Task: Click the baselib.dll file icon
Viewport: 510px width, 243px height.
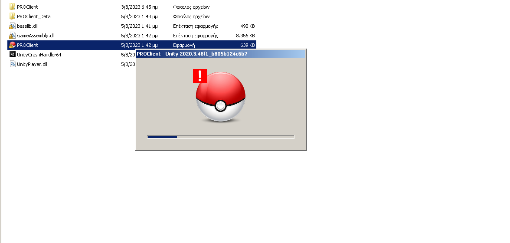Action: pyautogui.click(x=12, y=26)
